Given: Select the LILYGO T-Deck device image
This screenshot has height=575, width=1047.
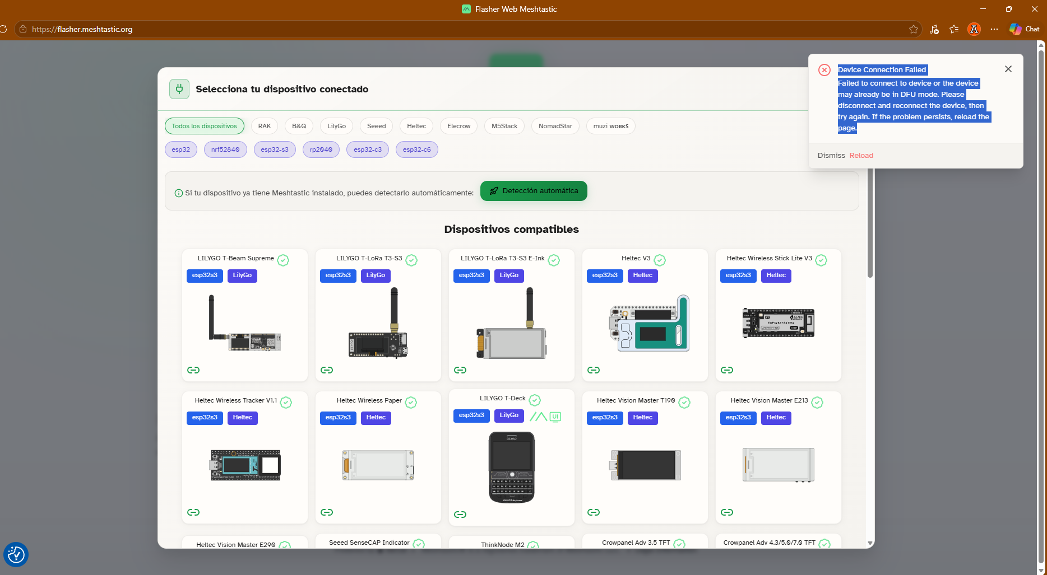Looking at the screenshot, I should coord(512,467).
